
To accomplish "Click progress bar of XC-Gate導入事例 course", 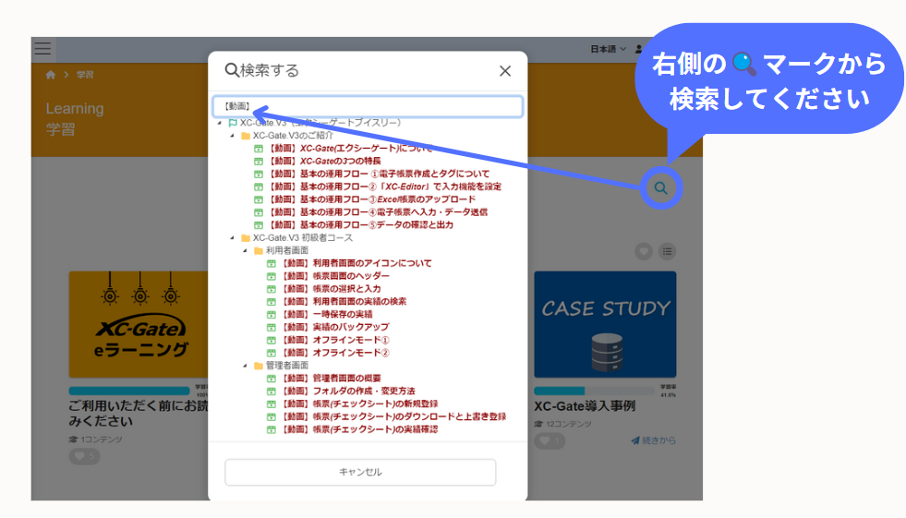I will pos(591,391).
